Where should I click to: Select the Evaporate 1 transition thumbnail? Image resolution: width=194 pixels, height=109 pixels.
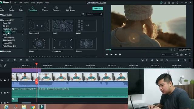[x=63, y=44]
